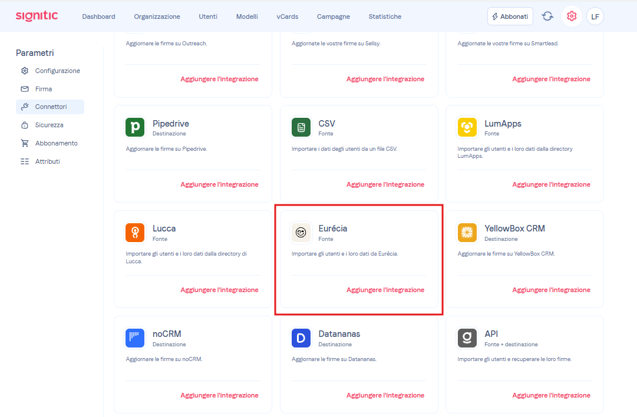Click the CSV card title
This screenshot has height=417, width=637.
(x=326, y=124)
